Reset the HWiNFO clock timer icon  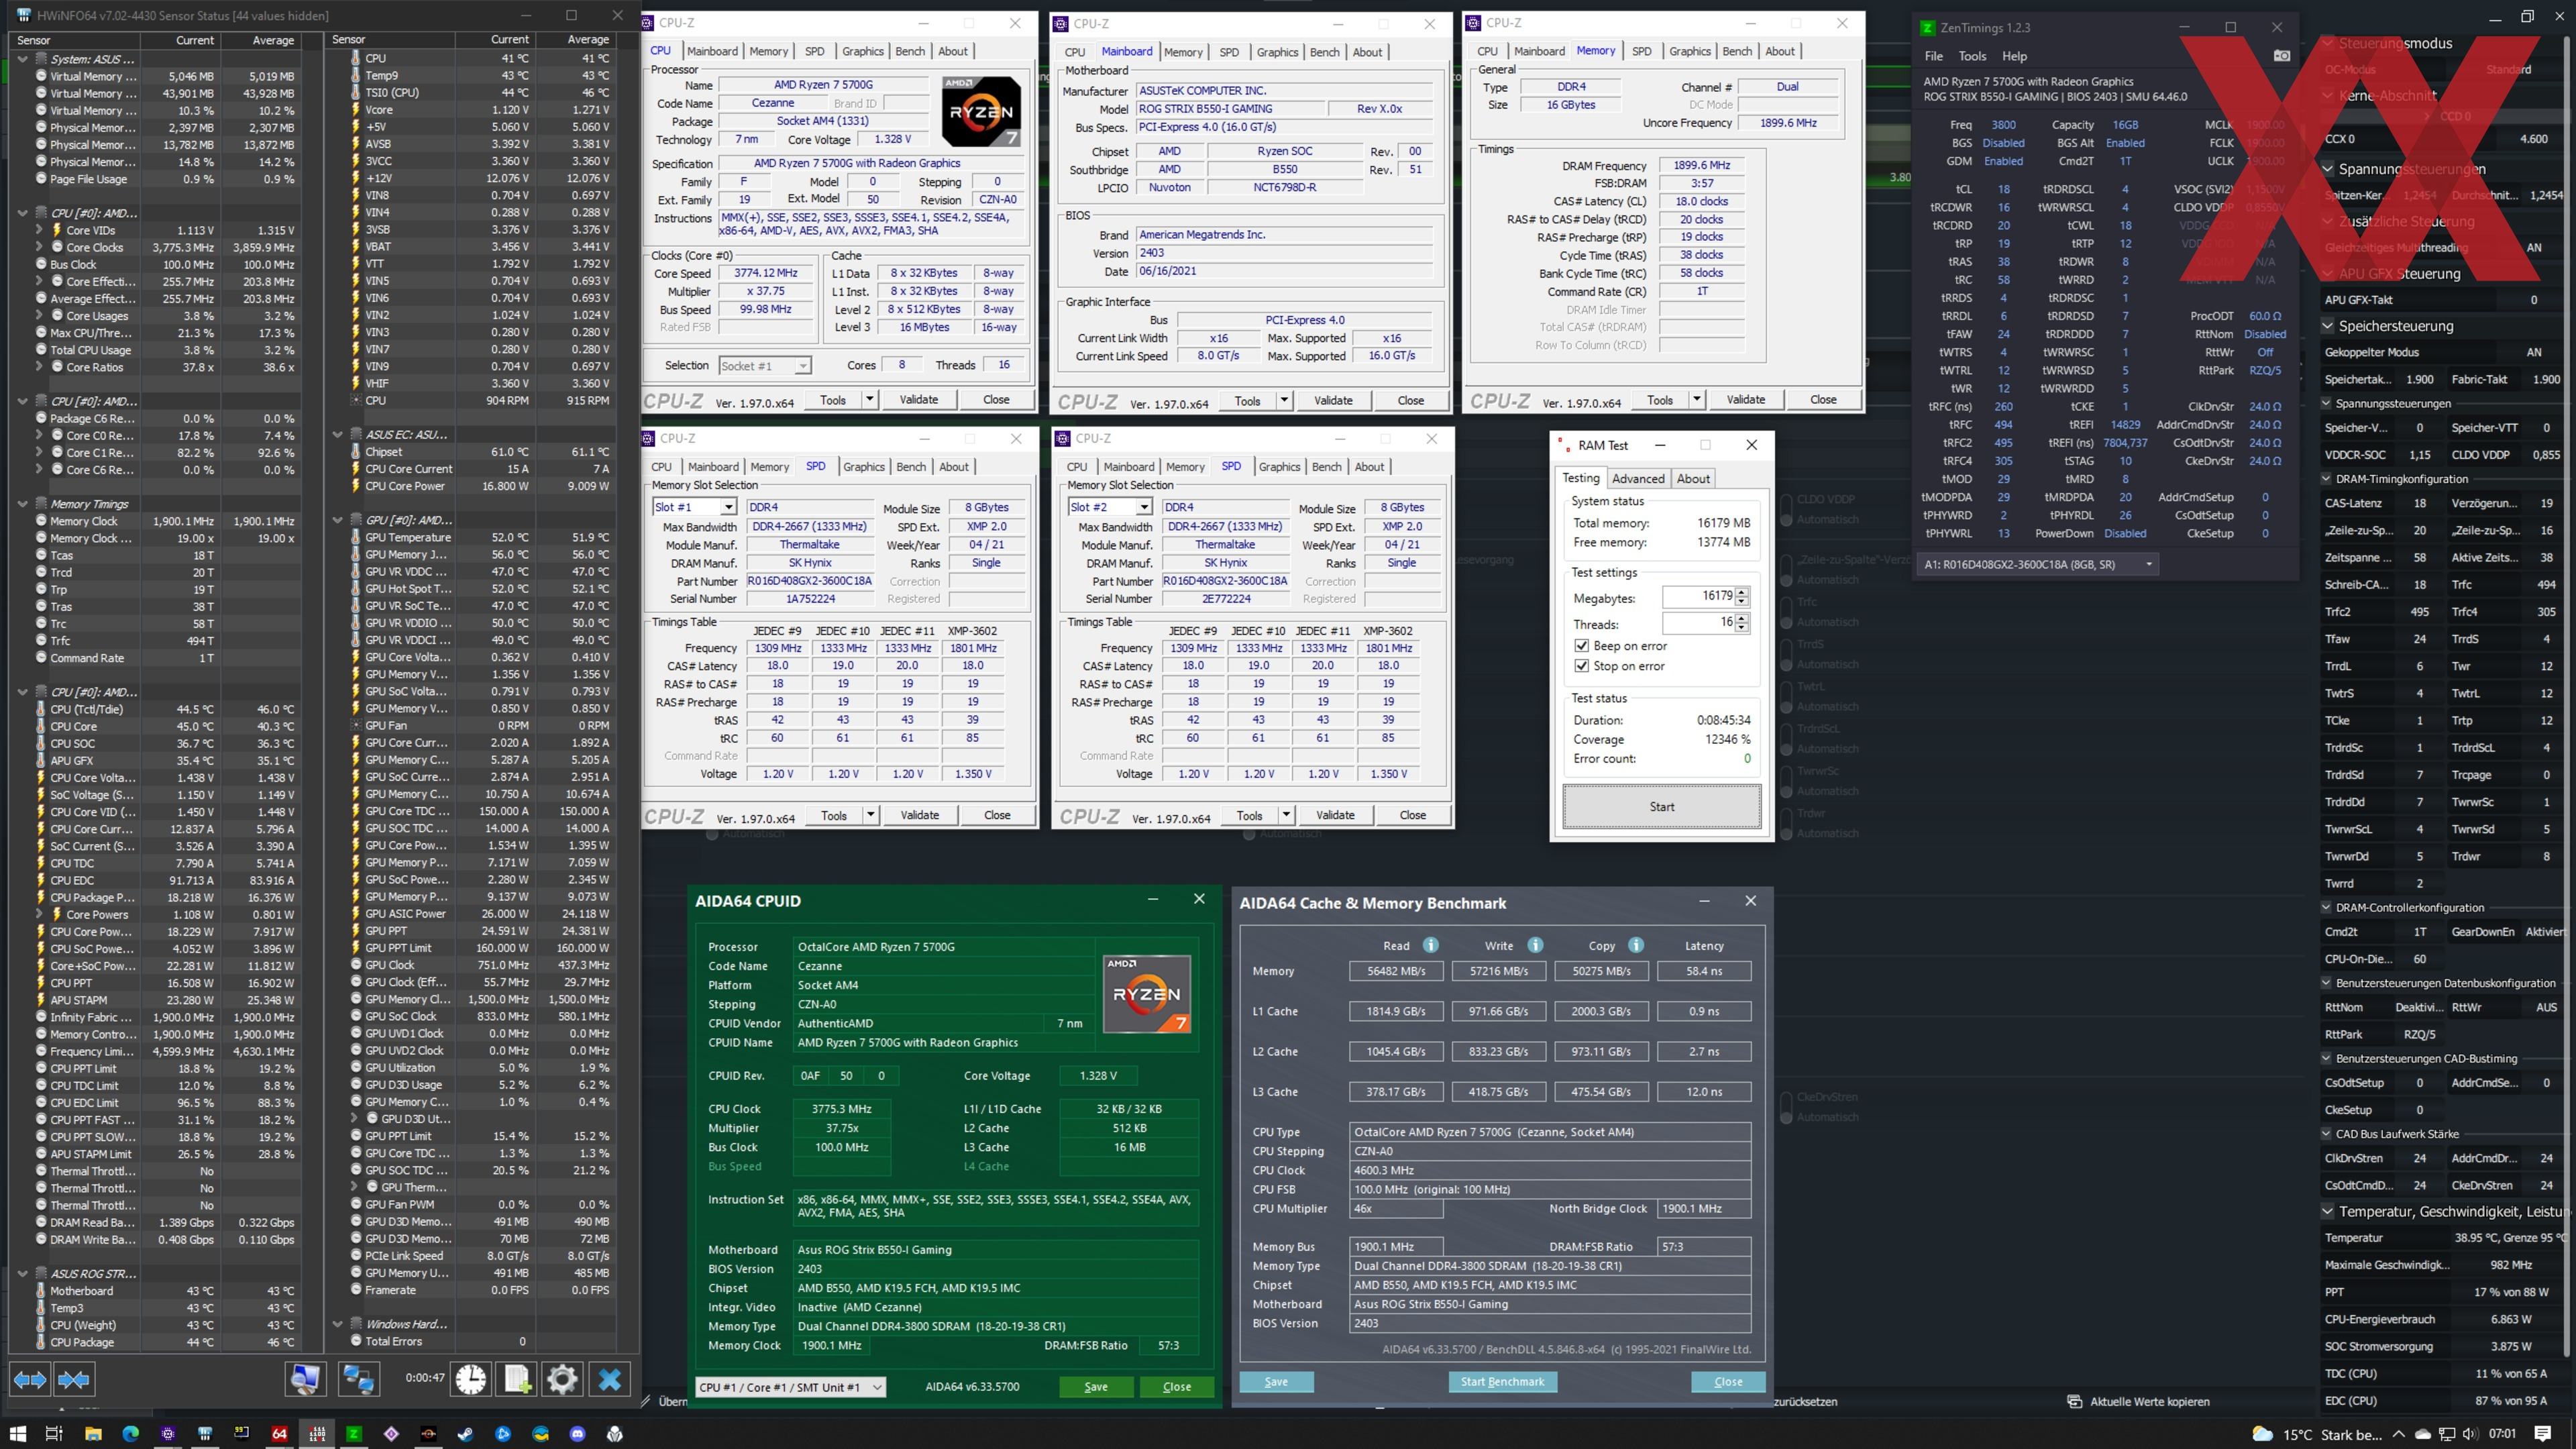click(x=471, y=1380)
